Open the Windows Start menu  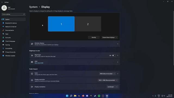[67, 96]
